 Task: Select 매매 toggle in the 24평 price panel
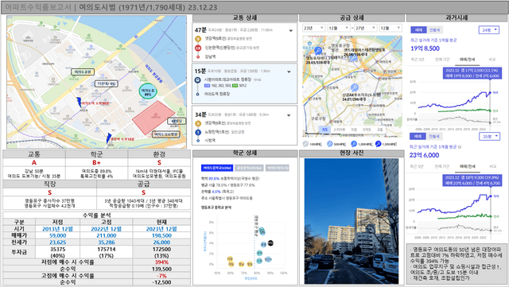pyautogui.click(x=418, y=30)
